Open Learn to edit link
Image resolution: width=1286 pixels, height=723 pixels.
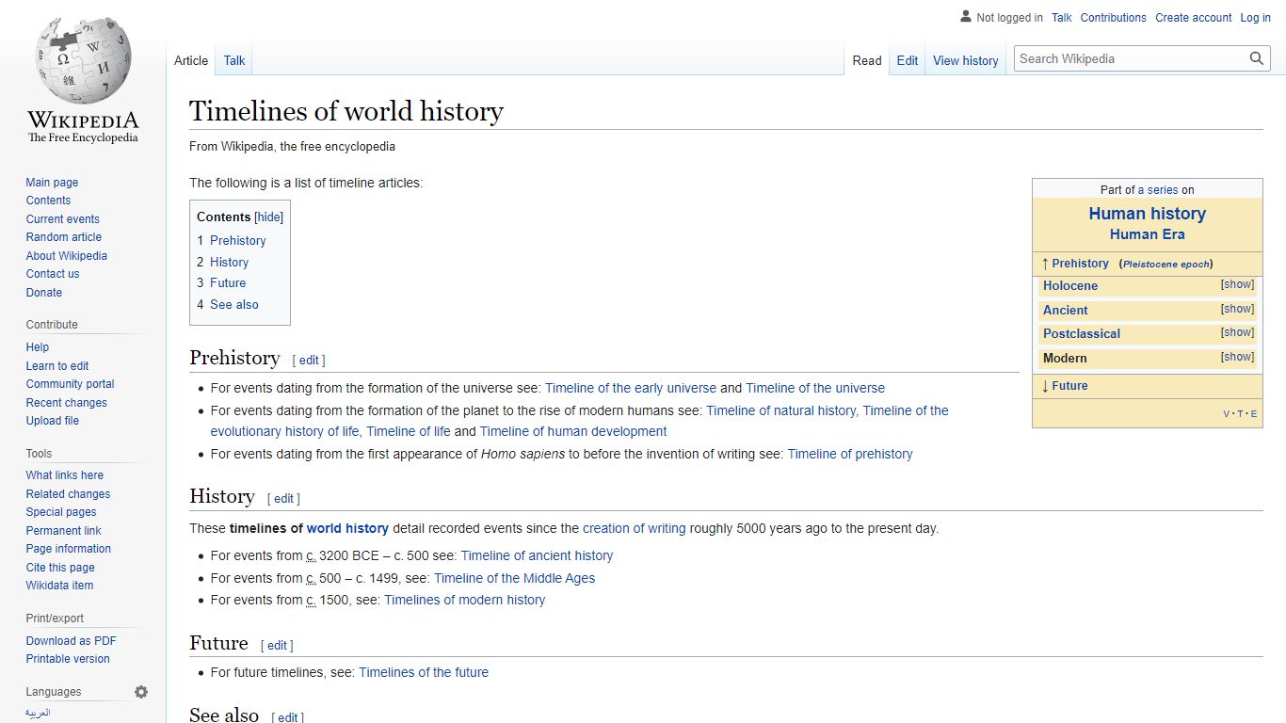click(x=57, y=366)
